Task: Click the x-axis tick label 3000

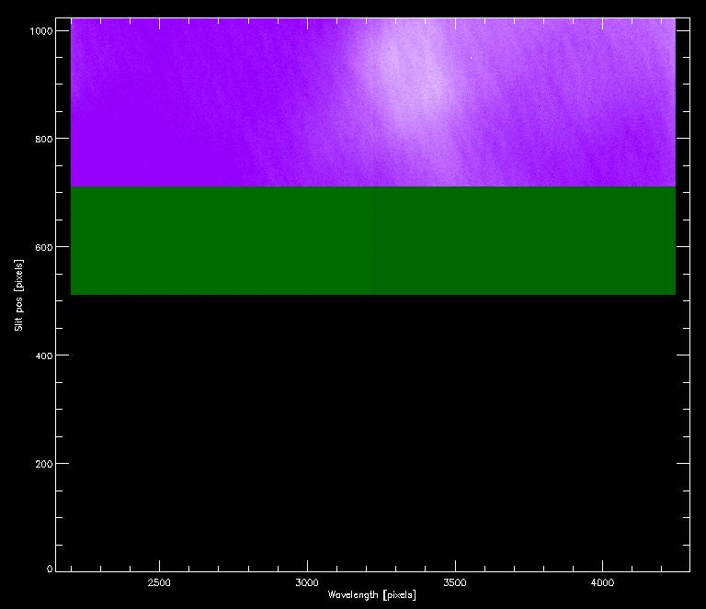Action: coord(307,583)
